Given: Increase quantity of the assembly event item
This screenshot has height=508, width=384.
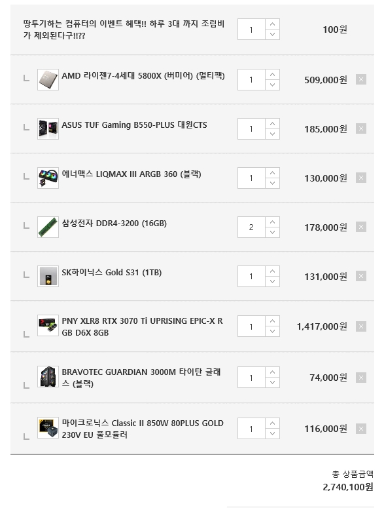Looking at the screenshot, I should pos(273,24).
